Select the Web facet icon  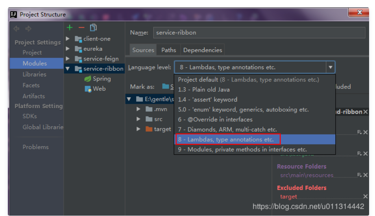tap(88, 89)
